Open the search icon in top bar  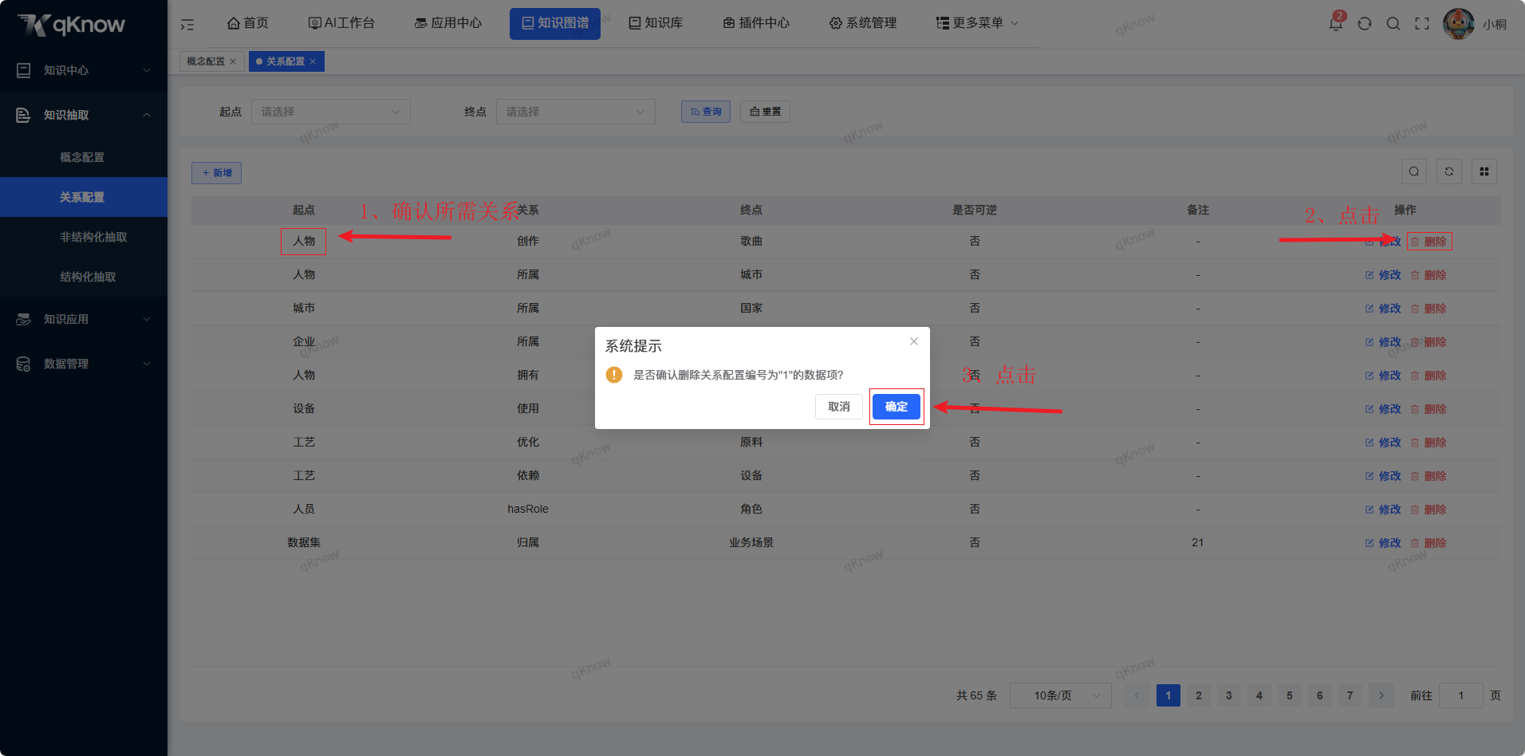(1393, 23)
